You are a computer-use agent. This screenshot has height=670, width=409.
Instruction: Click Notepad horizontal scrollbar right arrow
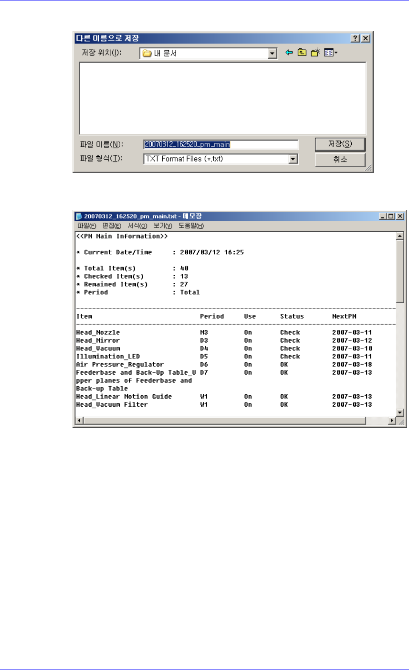coord(392,421)
